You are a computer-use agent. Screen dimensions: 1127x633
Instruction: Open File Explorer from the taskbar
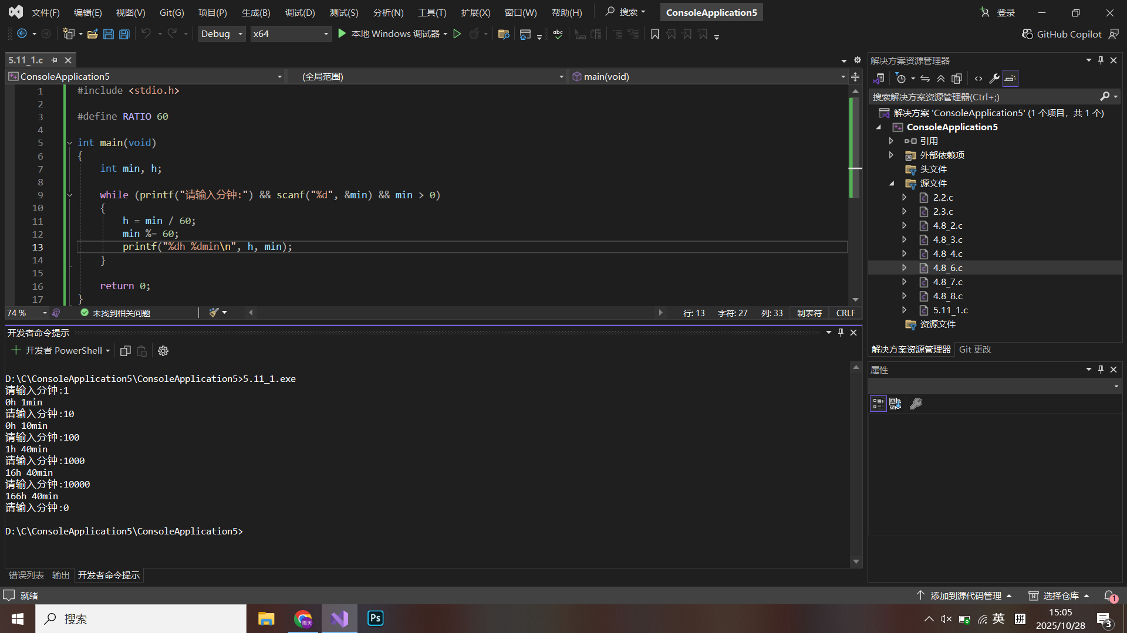266,619
